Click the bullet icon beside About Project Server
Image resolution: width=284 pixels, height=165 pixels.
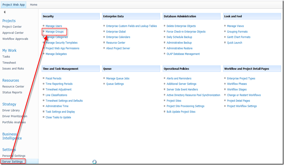[104, 48]
